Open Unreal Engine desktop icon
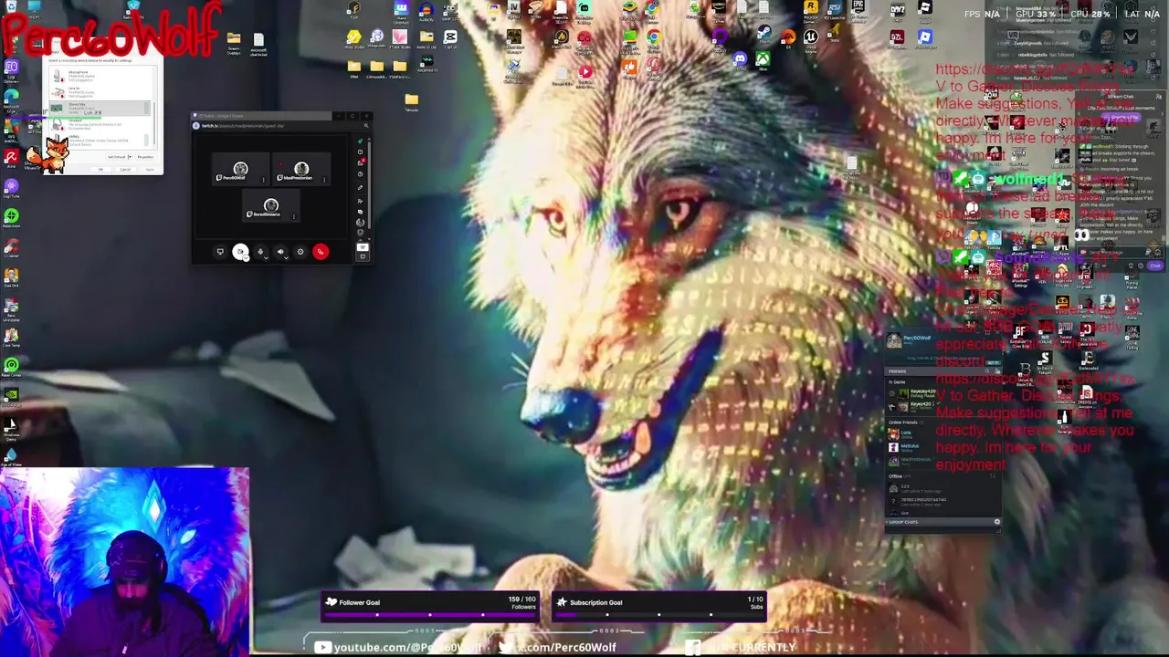The image size is (1169, 657). [x=810, y=39]
